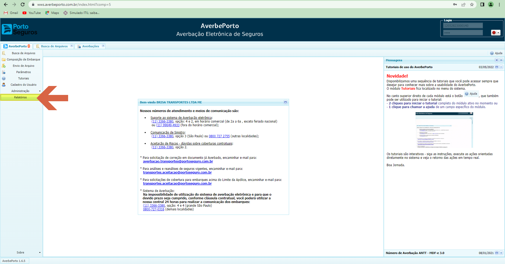Click the Ajuda help button in toolbar
This screenshot has width=505, height=264.
(496, 53)
